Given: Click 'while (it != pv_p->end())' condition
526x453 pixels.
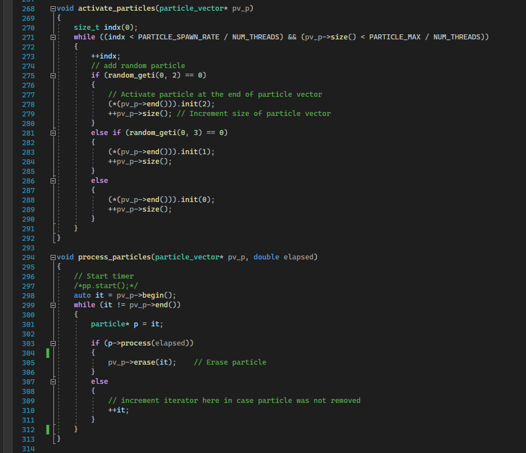Looking at the screenshot, I should click(127, 305).
